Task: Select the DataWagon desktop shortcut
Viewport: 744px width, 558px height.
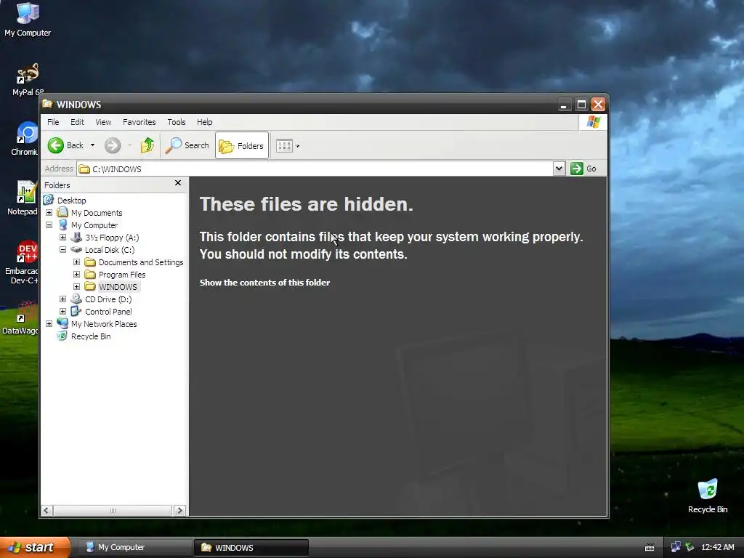Action: 21,317
